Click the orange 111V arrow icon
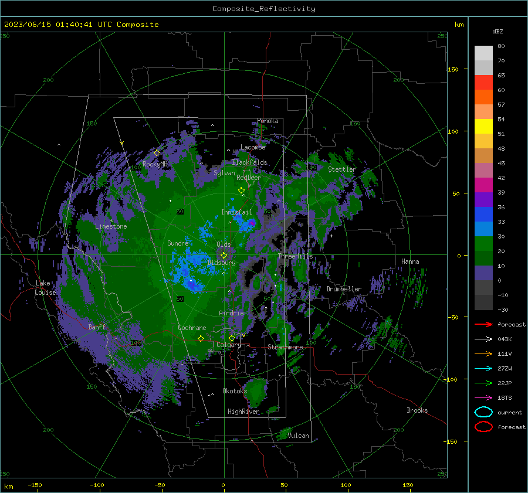The image size is (528, 493). pos(483,353)
